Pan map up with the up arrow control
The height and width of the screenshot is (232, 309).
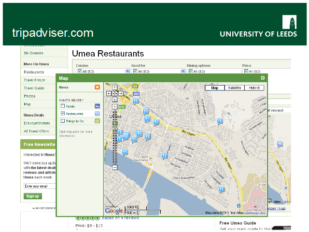(x=115, y=87)
